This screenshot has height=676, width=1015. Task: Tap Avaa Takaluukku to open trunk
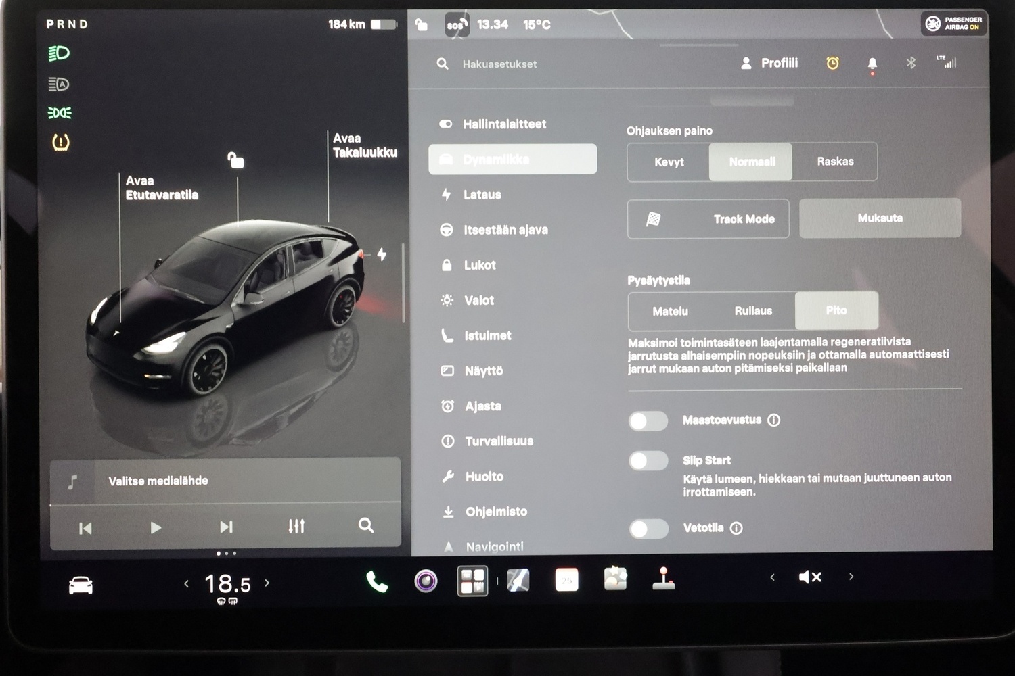365,145
